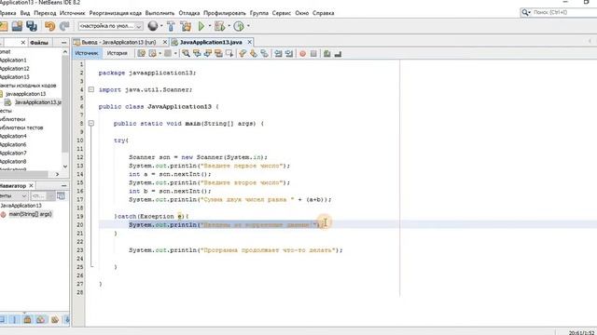
Task: Select javaapplication13 package in tree
Action: (x=25, y=94)
